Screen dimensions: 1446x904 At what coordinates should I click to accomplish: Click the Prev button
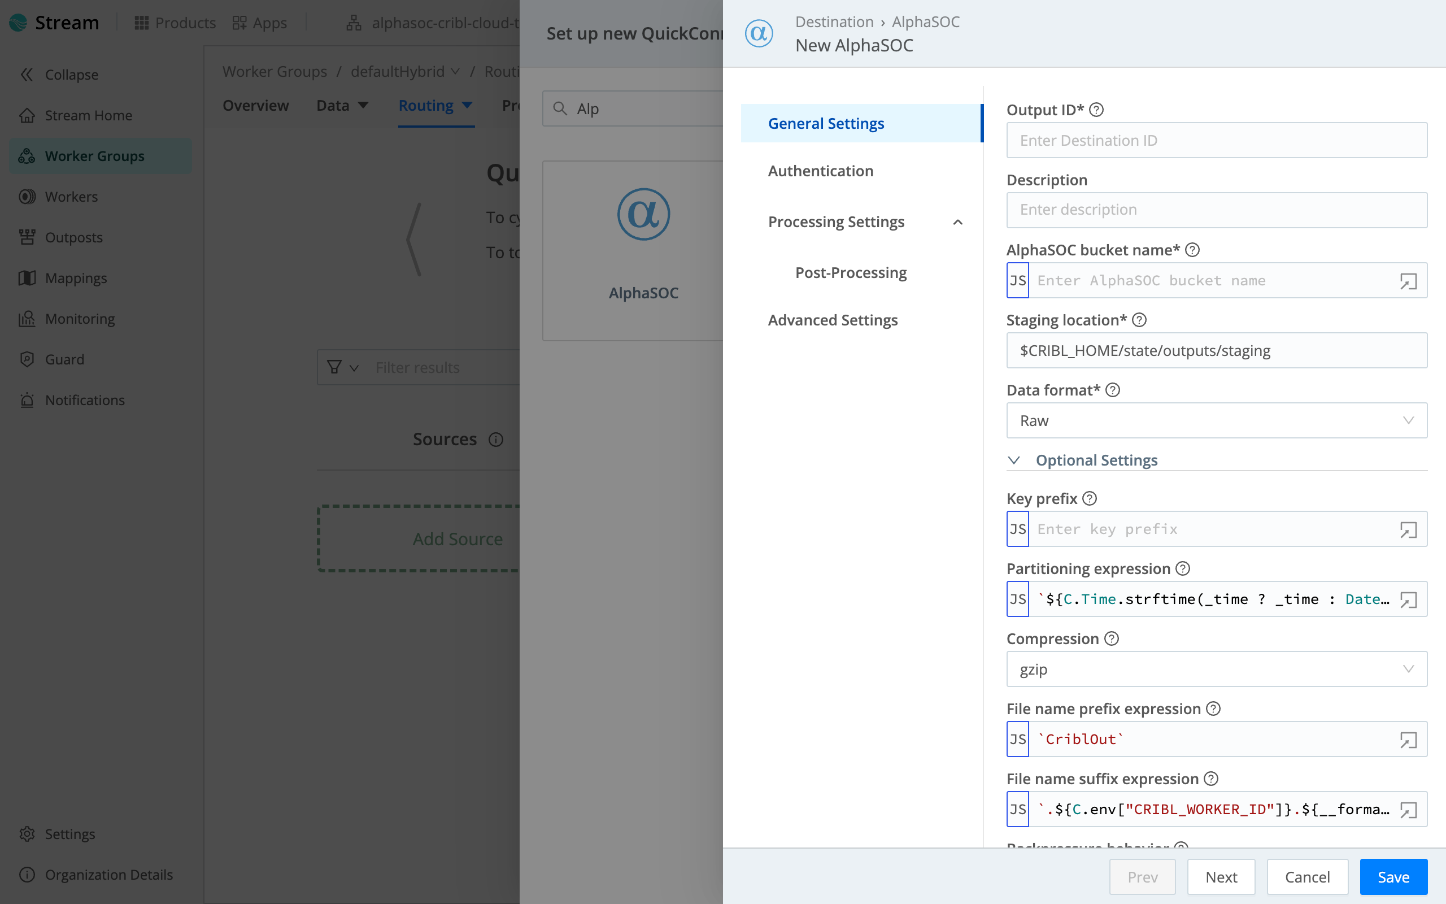(1143, 877)
